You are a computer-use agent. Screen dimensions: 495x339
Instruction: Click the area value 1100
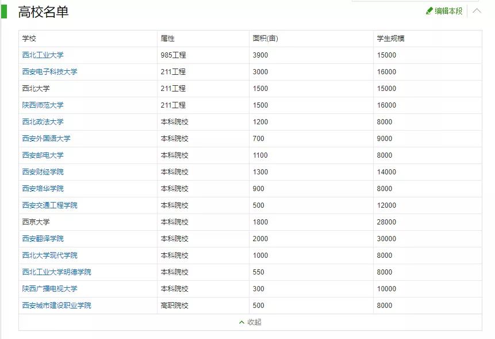pos(260,155)
